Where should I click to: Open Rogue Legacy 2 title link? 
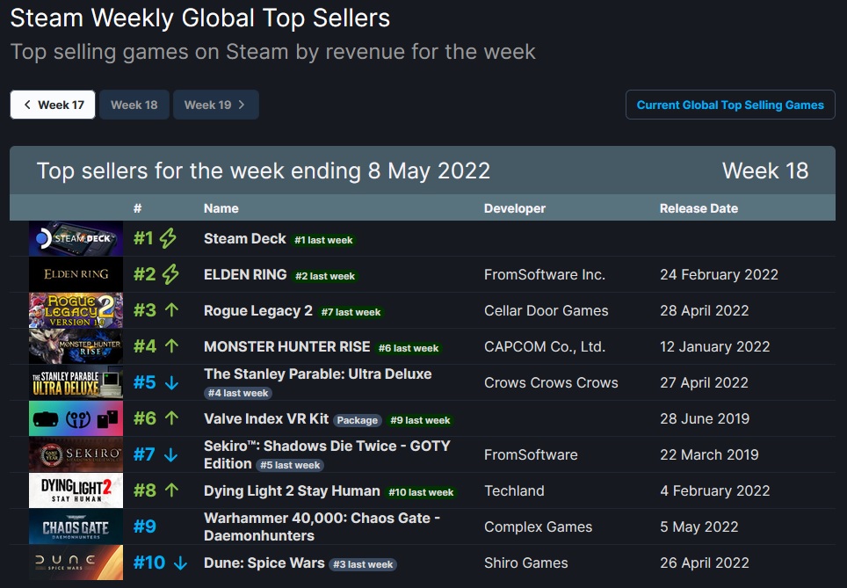258,311
